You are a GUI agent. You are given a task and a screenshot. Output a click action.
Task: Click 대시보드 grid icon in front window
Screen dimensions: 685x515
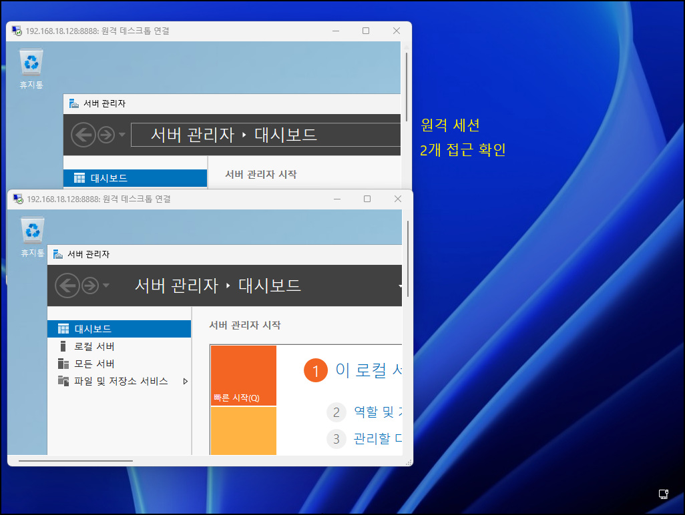click(63, 329)
